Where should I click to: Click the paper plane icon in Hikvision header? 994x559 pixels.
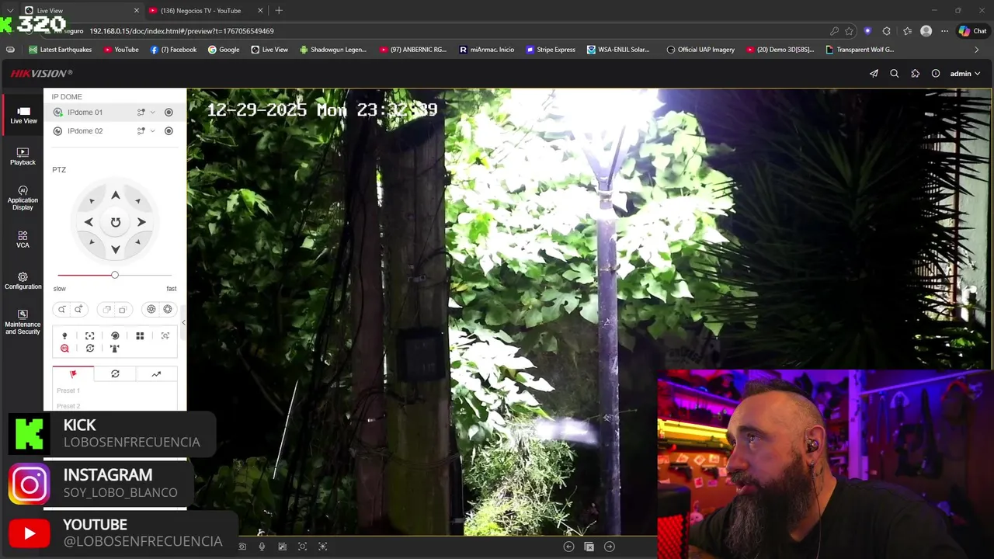(874, 74)
